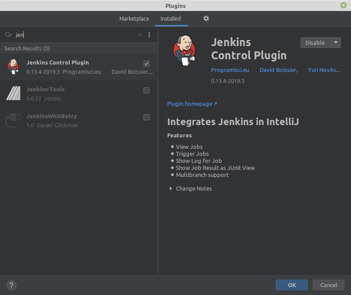Click the Disable plugin button
The image size is (351, 295).
315,43
